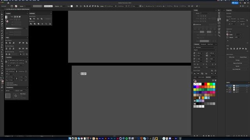The image size is (250, 140).
Task: Toggle visibility of Layer 1
Action: [x=227, y=92]
